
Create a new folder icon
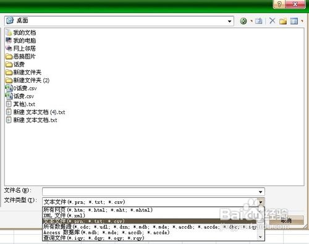(283, 21)
